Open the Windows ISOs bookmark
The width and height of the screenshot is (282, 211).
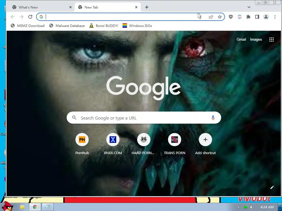[137, 26]
